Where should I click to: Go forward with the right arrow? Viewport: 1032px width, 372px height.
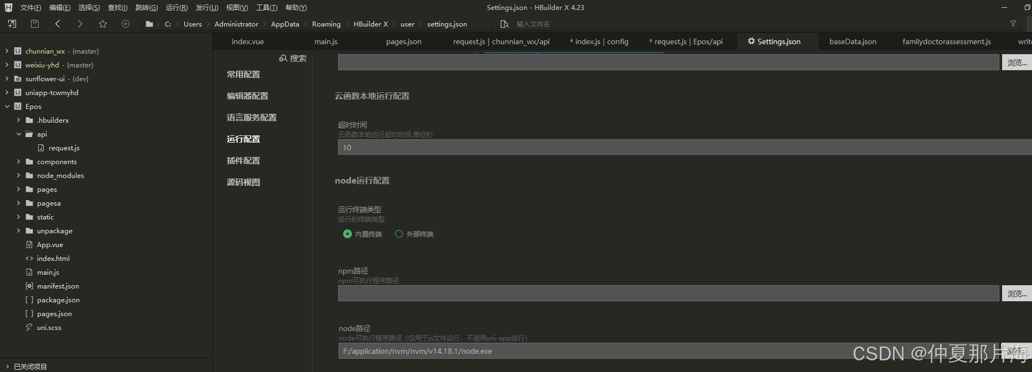click(80, 24)
